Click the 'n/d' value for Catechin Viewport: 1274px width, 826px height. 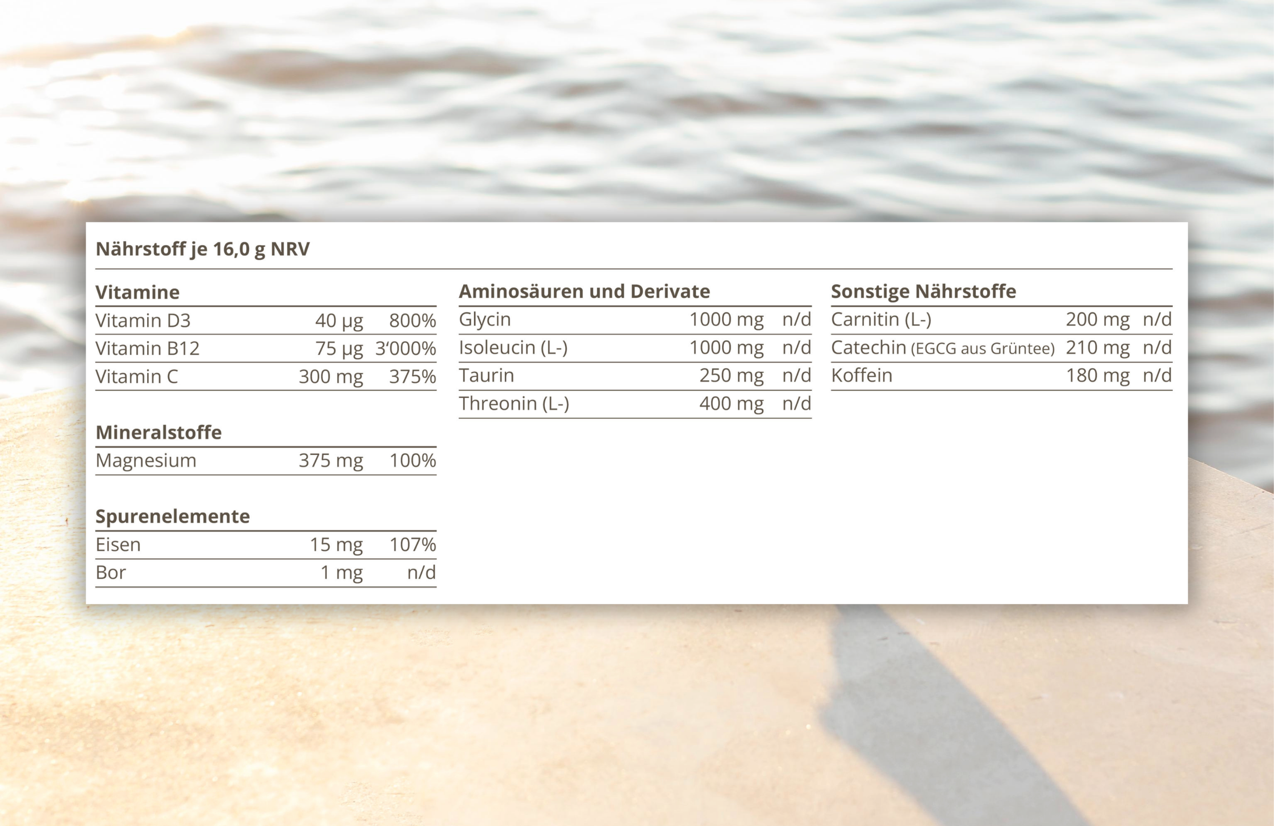coord(1157,347)
